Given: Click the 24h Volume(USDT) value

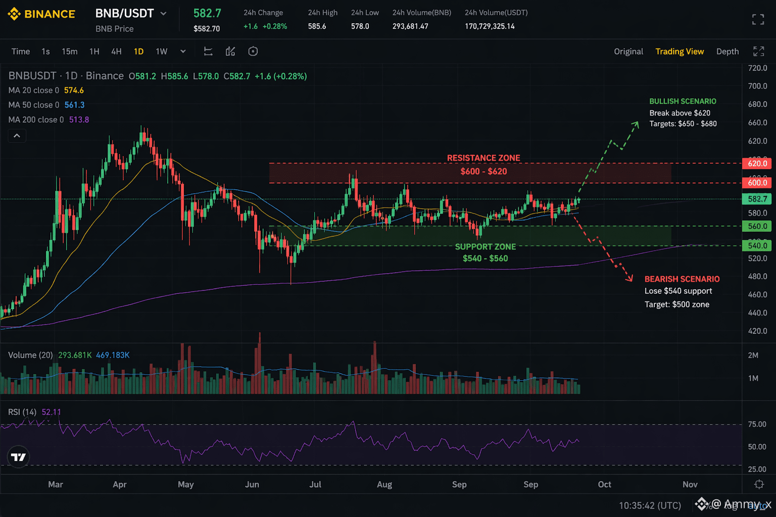Looking at the screenshot, I should (x=490, y=26).
